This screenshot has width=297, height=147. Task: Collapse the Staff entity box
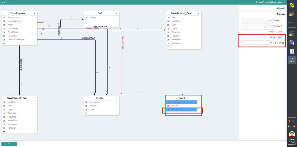[116, 13]
